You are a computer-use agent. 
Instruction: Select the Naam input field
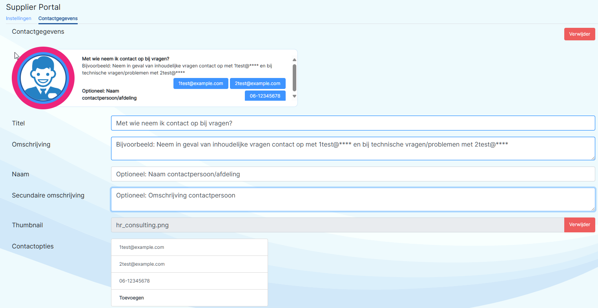click(x=352, y=174)
